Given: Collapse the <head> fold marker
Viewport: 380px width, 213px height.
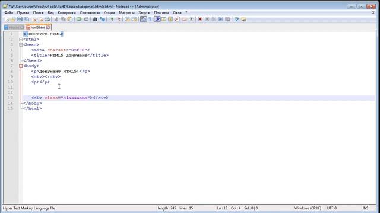Looking at the screenshot, I should tap(21, 45).
